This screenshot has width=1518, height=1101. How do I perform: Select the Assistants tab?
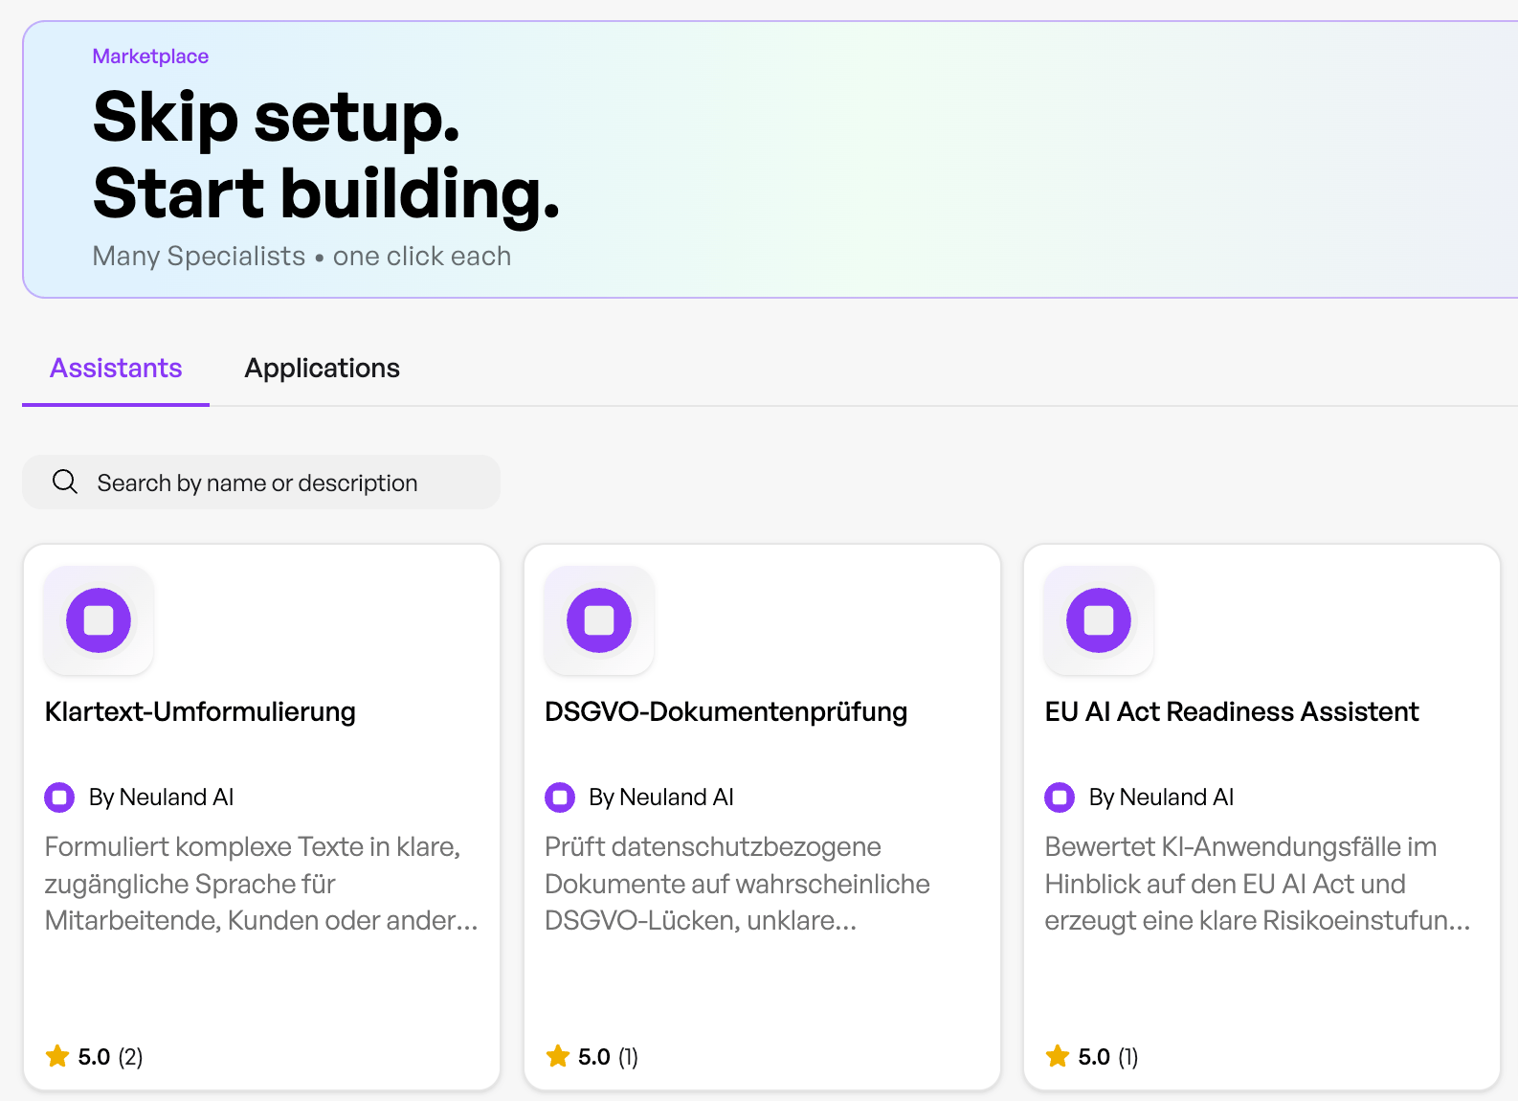pos(116,369)
